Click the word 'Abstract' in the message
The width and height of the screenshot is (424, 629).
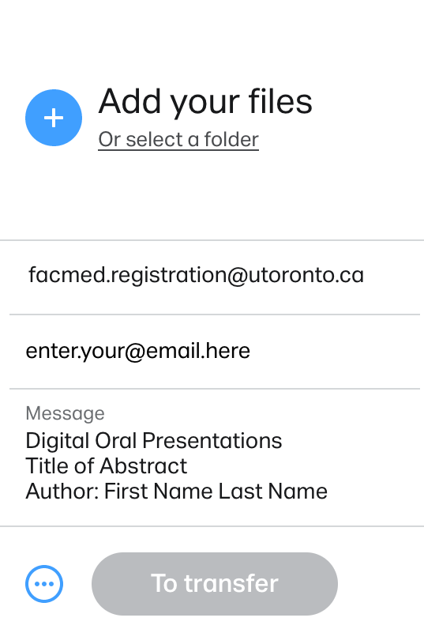(144, 466)
